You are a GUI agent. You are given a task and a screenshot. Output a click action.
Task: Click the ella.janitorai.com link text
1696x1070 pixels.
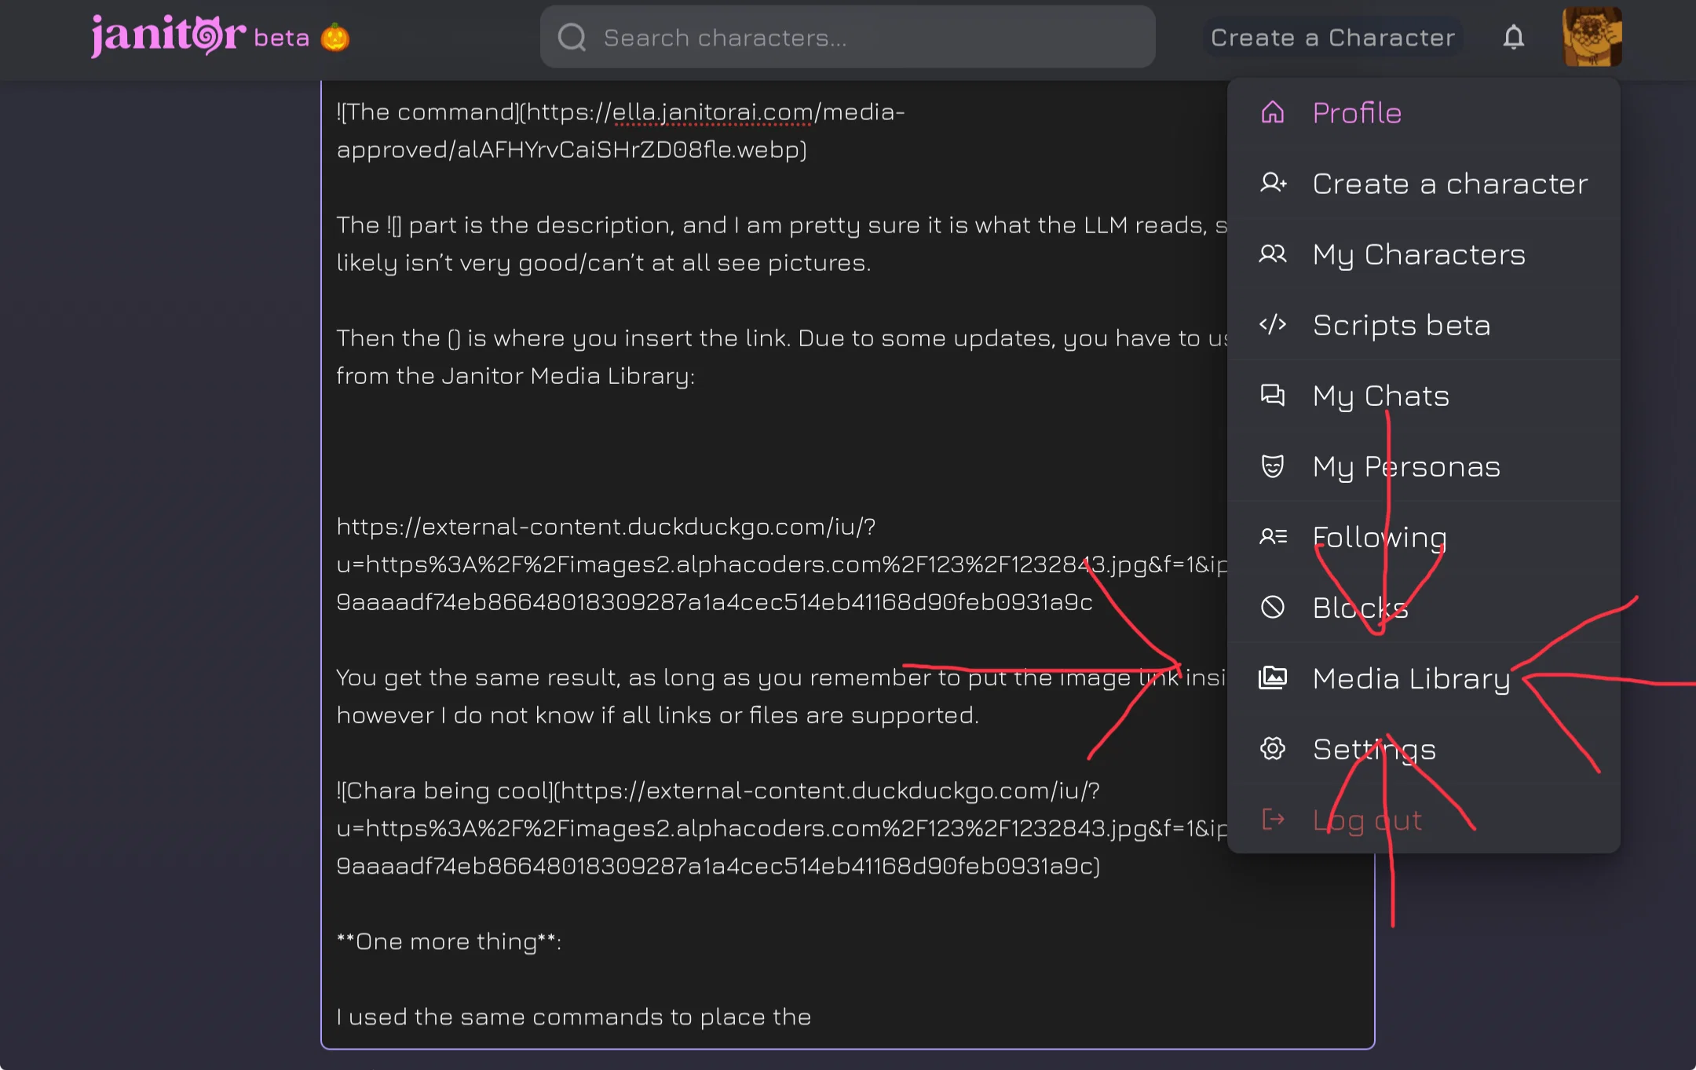(x=712, y=112)
